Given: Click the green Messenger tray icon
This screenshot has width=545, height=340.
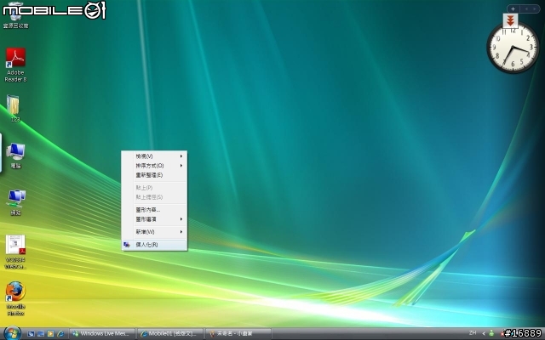Looking at the screenshot, I should tap(491, 333).
